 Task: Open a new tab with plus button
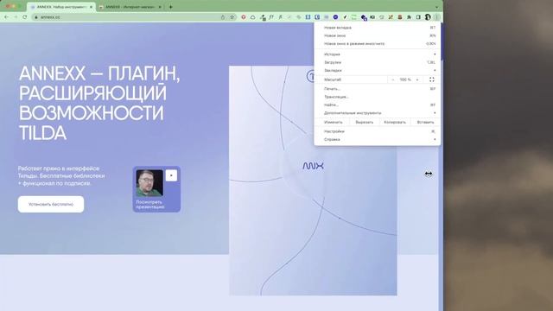point(171,7)
